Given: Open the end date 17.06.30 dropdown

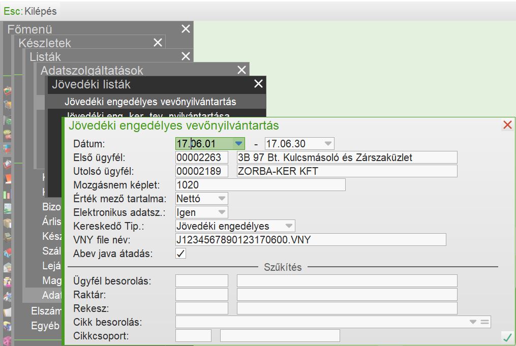Looking at the screenshot, I should (328, 144).
